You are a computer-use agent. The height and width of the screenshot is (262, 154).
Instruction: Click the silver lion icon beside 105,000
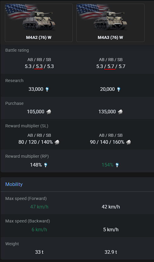[x=49, y=112]
